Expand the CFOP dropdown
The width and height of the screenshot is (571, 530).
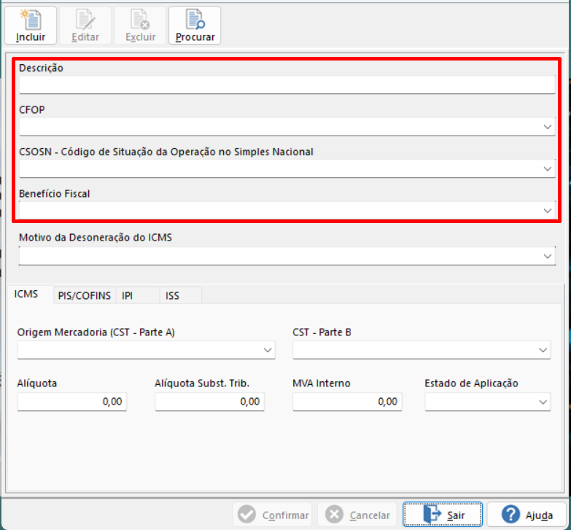(x=287, y=127)
